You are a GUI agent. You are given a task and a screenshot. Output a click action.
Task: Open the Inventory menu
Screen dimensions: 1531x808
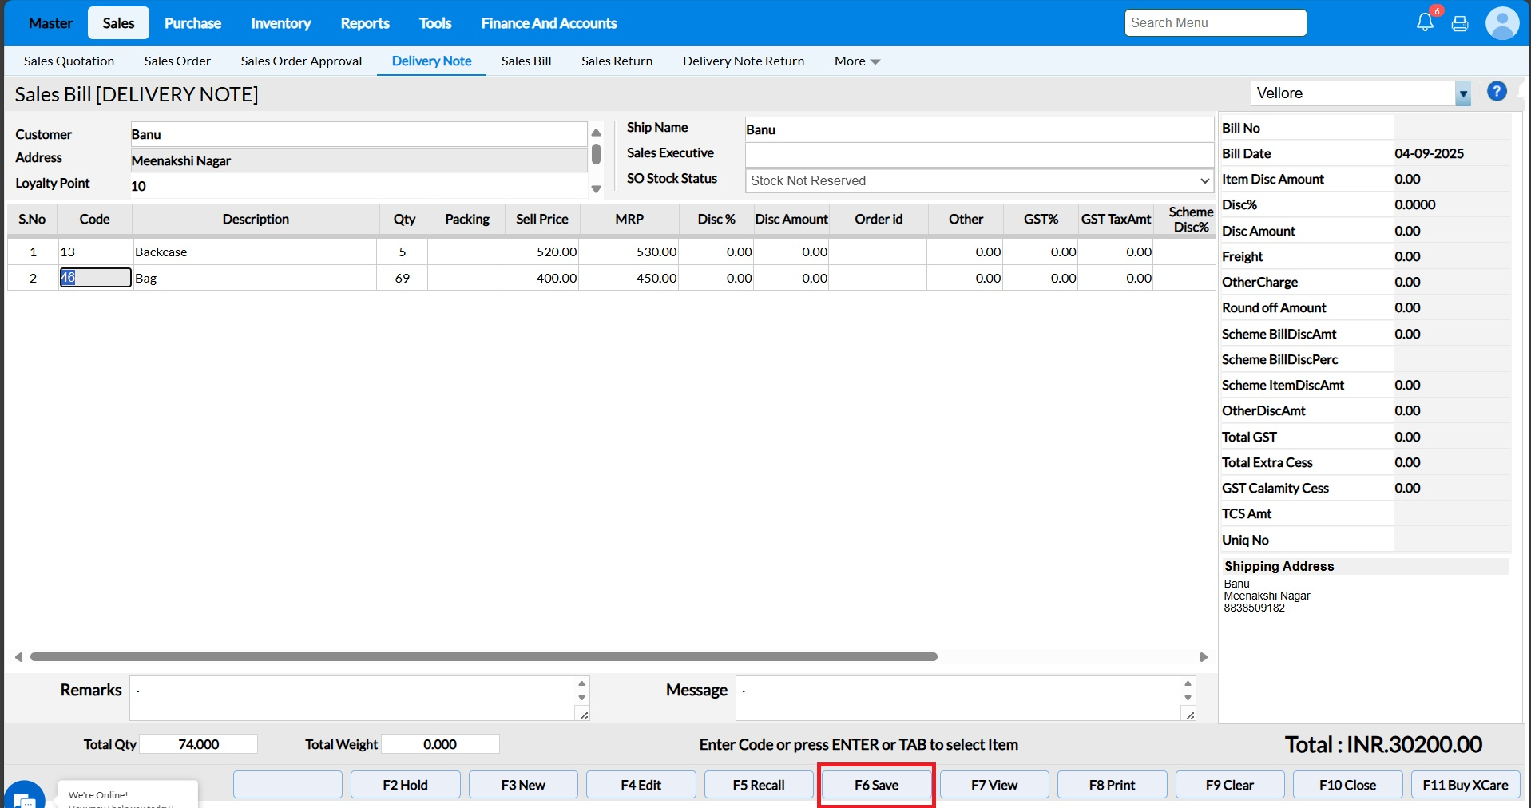coord(280,23)
